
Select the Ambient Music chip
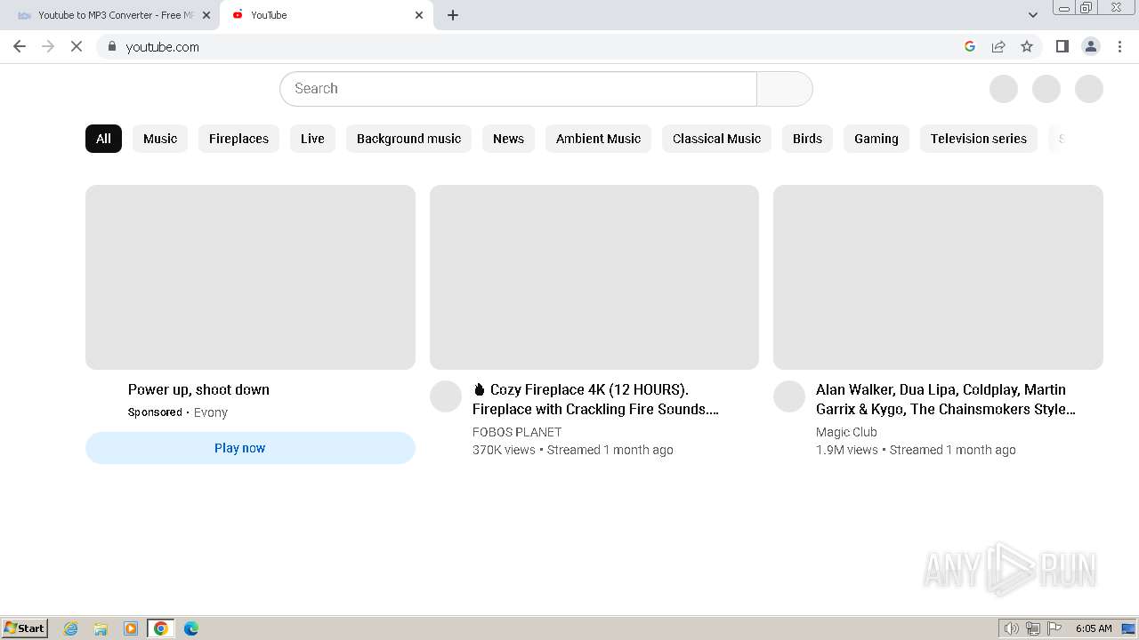[598, 139]
